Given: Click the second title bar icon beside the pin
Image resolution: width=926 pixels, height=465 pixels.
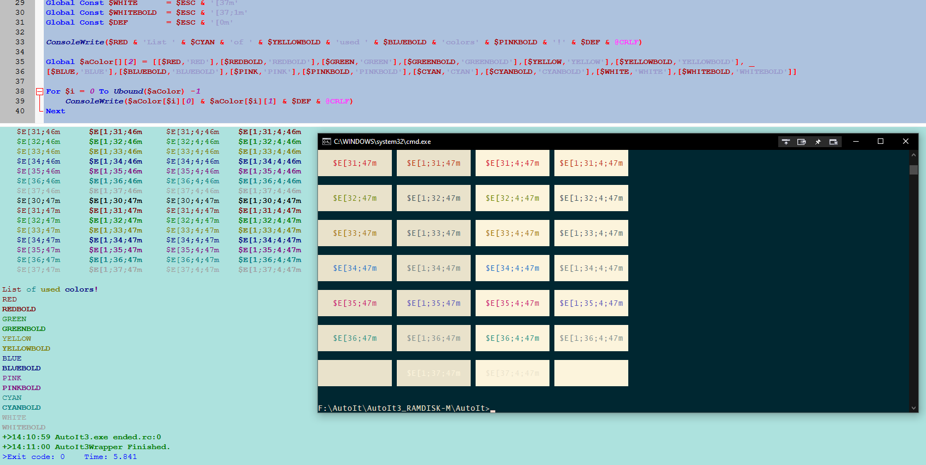Looking at the screenshot, I should point(802,142).
